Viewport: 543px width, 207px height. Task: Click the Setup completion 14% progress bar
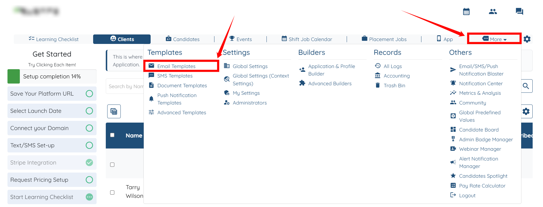(x=52, y=76)
